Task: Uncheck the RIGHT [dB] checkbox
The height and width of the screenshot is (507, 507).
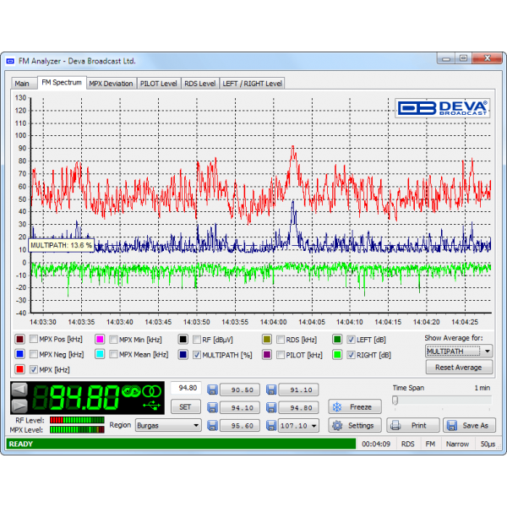Action: (351, 355)
